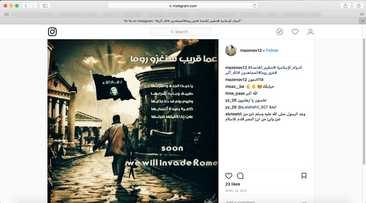Open the Instagram home logo
Viewport: 366px width, 203px height.
coord(52,32)
